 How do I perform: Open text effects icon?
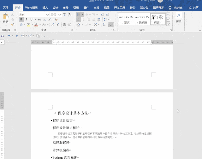point(21,25)
